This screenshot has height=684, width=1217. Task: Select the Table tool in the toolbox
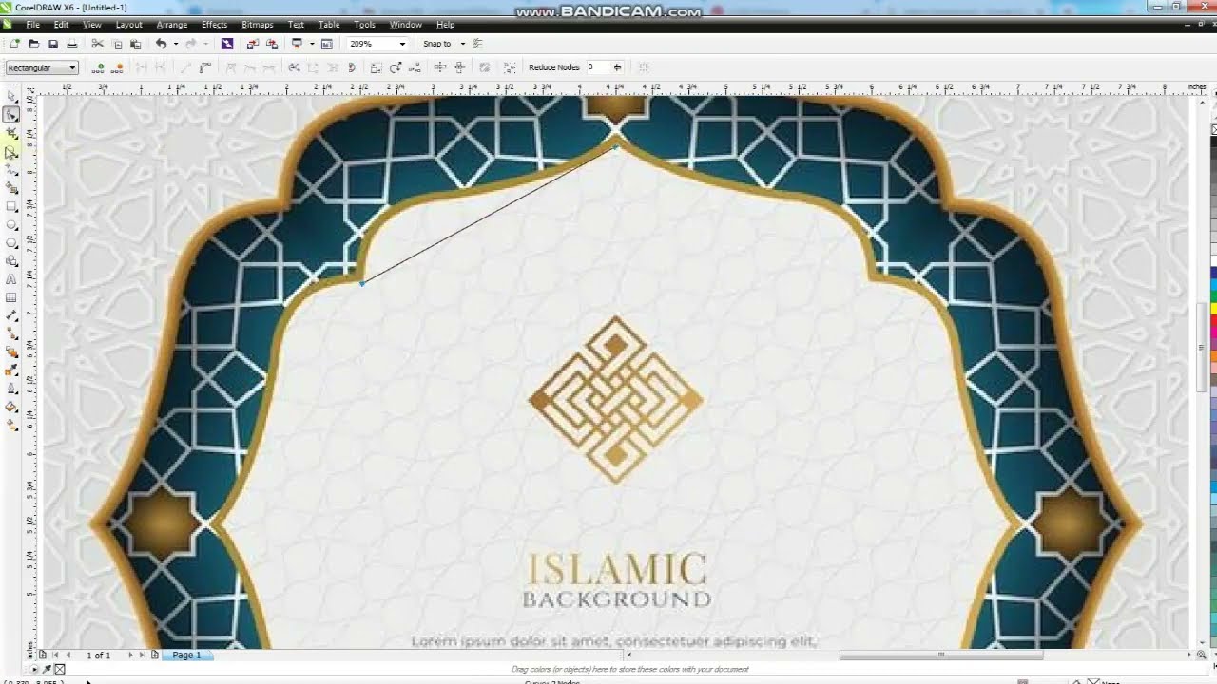pos(11,298)
